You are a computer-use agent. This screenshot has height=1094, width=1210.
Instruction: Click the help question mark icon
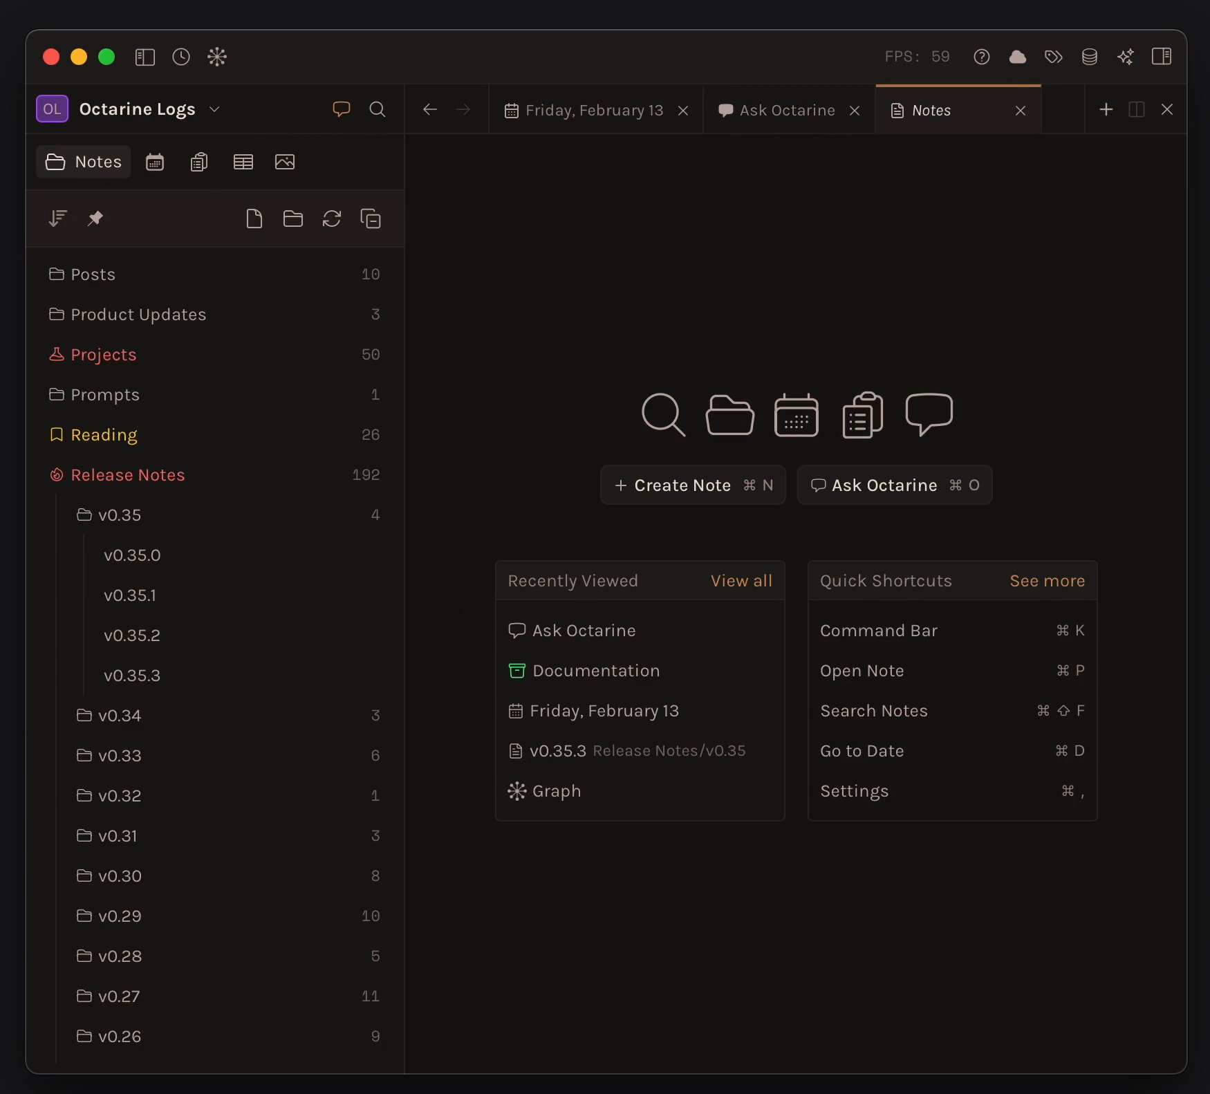[982, 57]
